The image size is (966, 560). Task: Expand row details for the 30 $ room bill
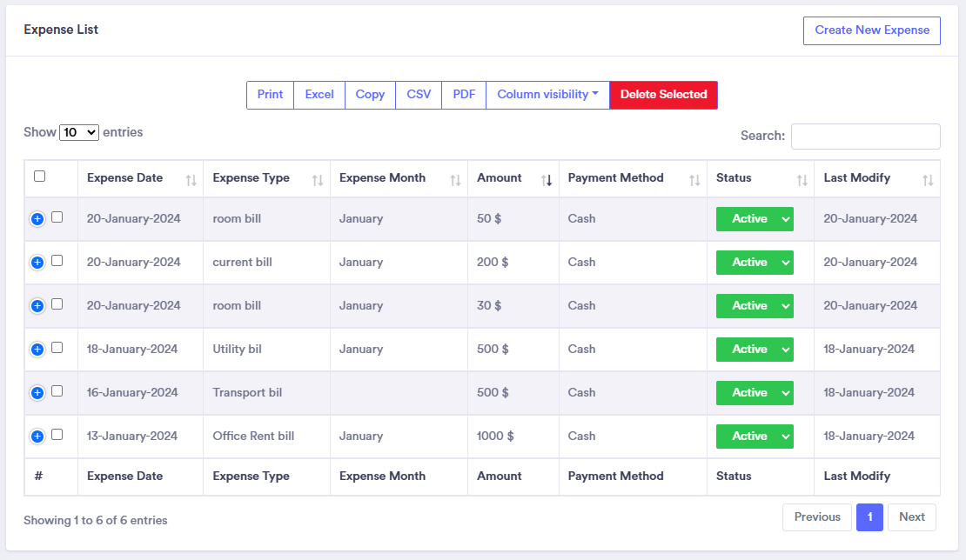pyautogui.click(x=37, y=306)
